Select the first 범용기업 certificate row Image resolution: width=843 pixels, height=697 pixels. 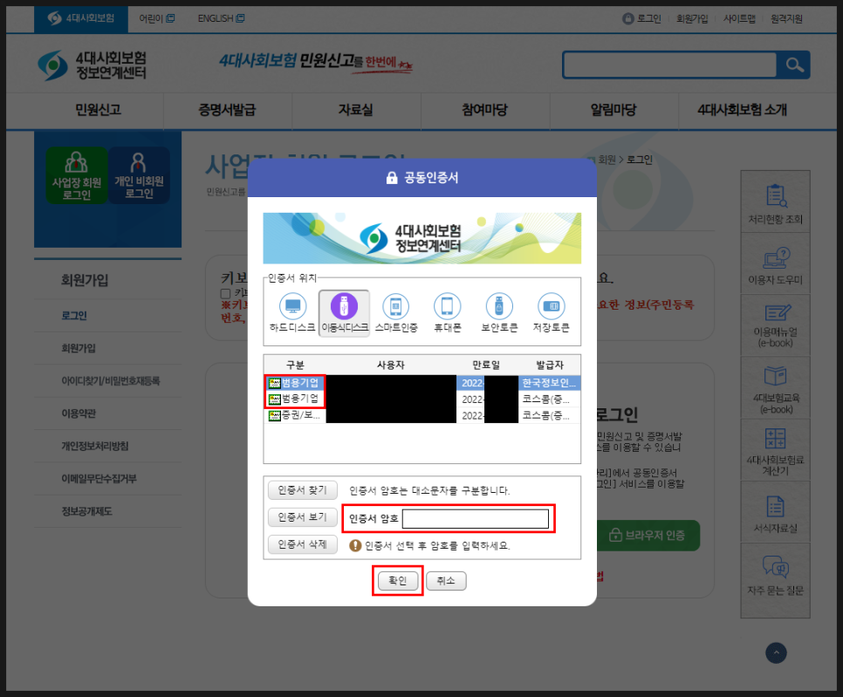(x=422, y=383)
